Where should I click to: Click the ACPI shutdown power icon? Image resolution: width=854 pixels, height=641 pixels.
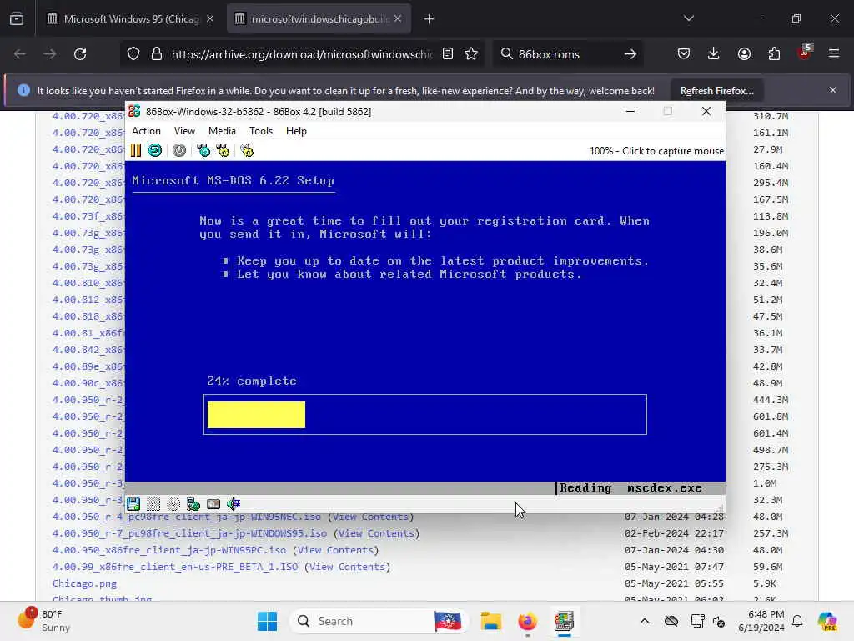point(179,150)
